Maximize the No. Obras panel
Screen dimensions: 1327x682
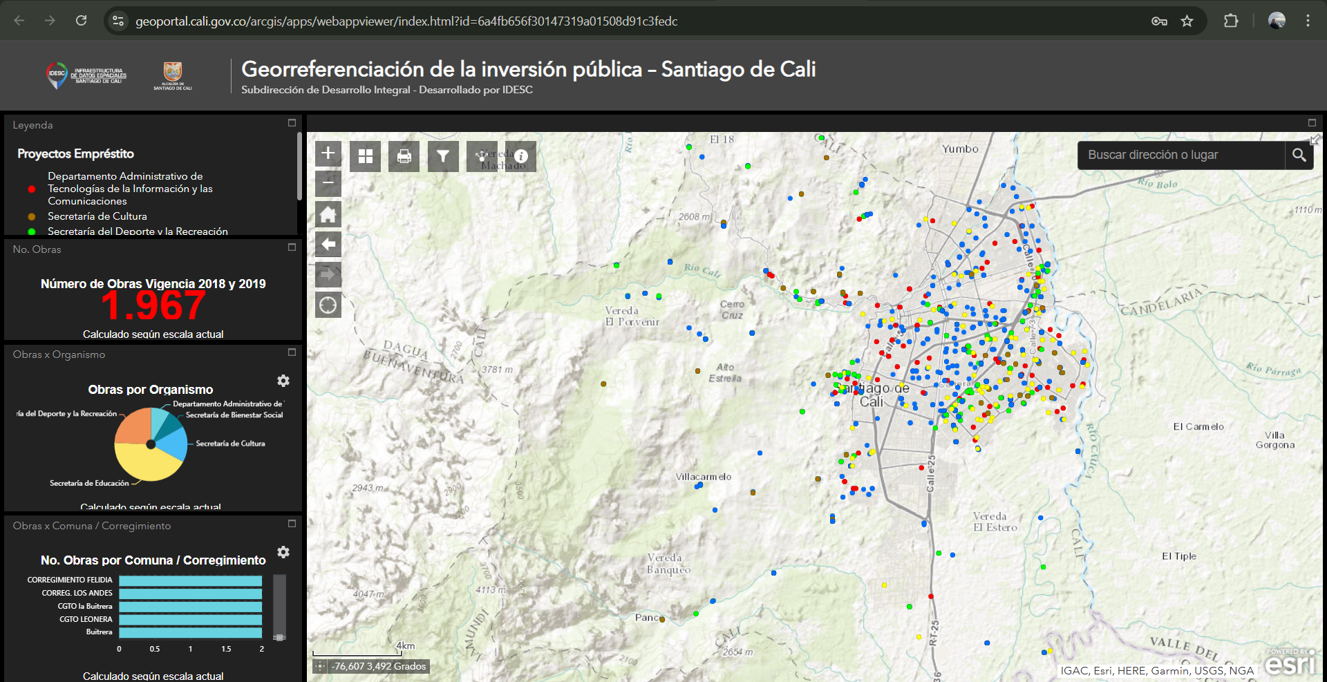tap(292, 247)
